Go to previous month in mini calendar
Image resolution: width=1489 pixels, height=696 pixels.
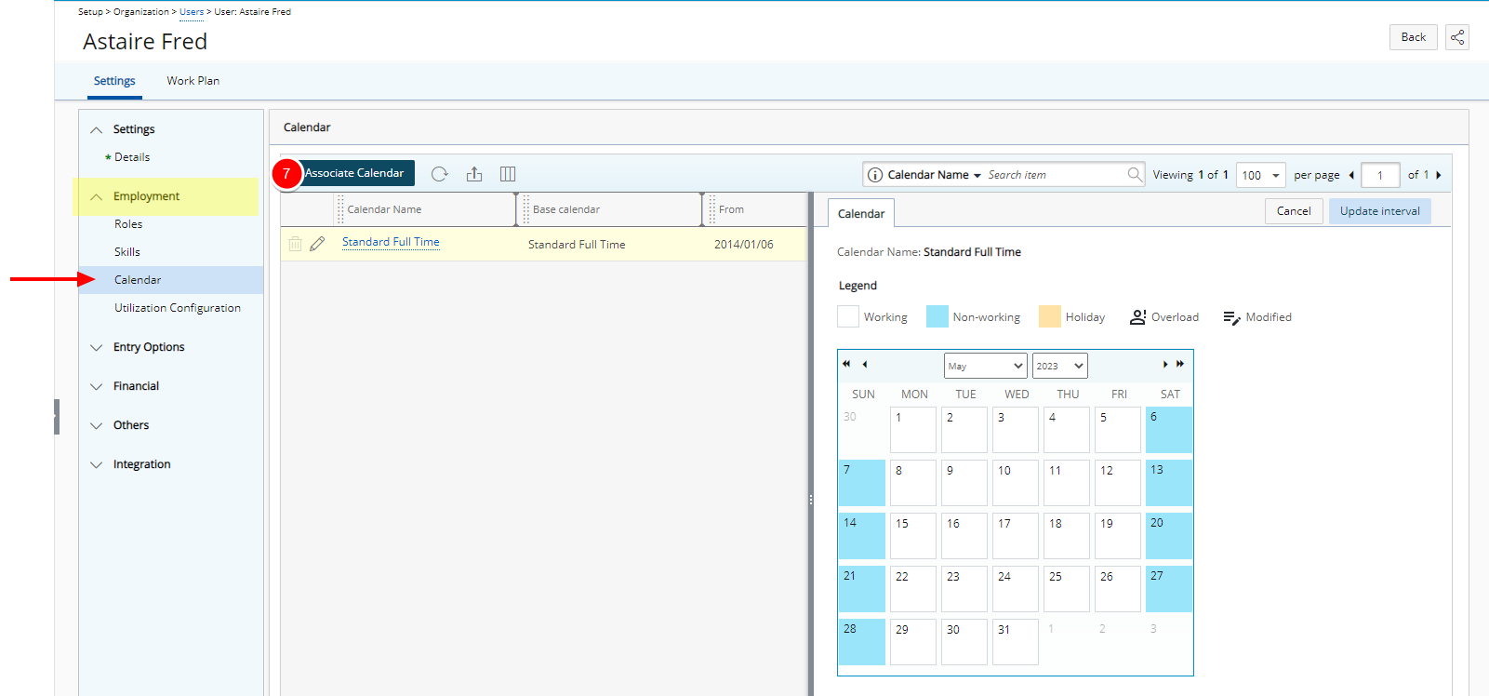click(x=865, y=364)
